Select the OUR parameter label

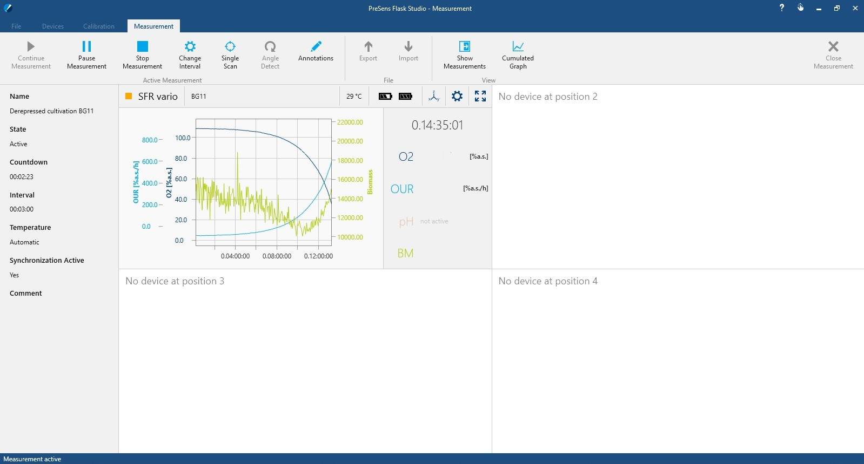[402, 189]
